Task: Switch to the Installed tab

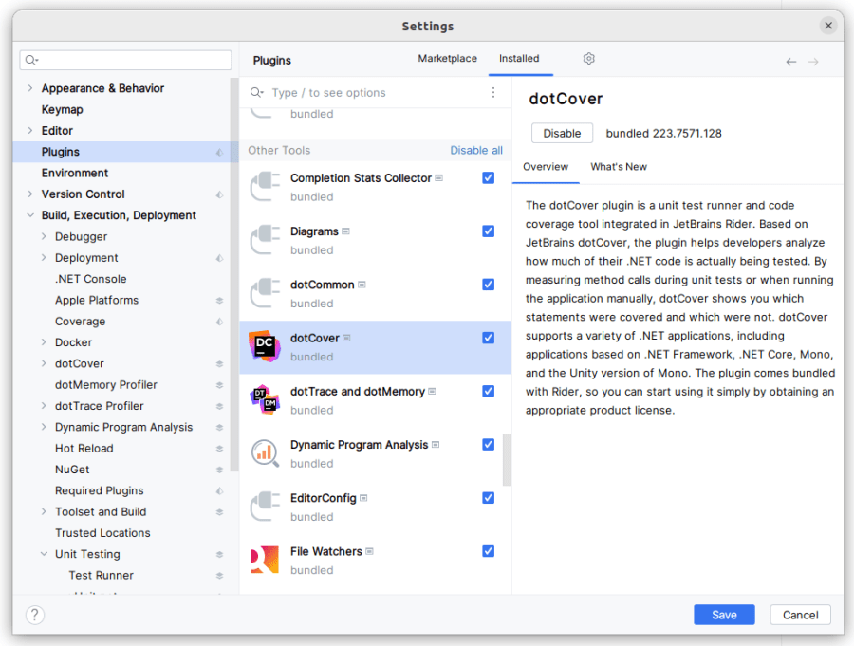Action: point(519,58)
